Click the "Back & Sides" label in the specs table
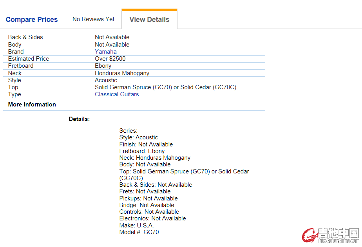 25,37
